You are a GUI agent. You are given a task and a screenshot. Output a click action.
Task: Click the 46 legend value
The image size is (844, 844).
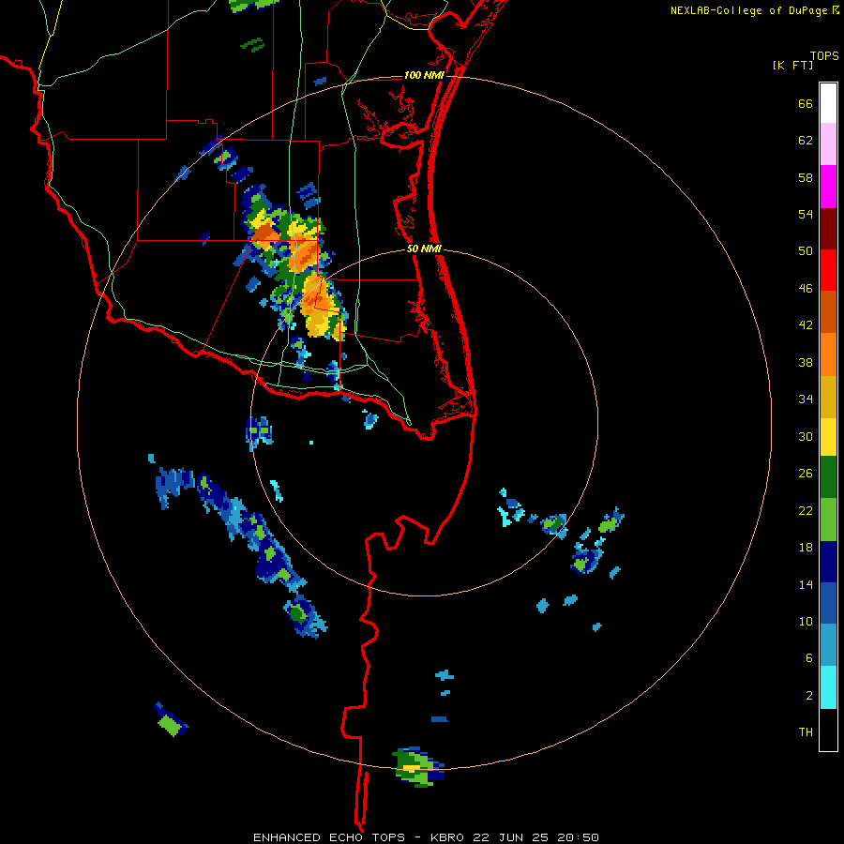[806, 288]
